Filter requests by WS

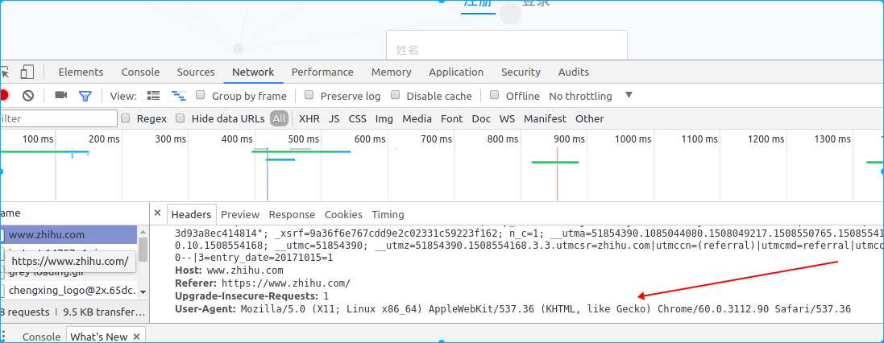(507, 119)
